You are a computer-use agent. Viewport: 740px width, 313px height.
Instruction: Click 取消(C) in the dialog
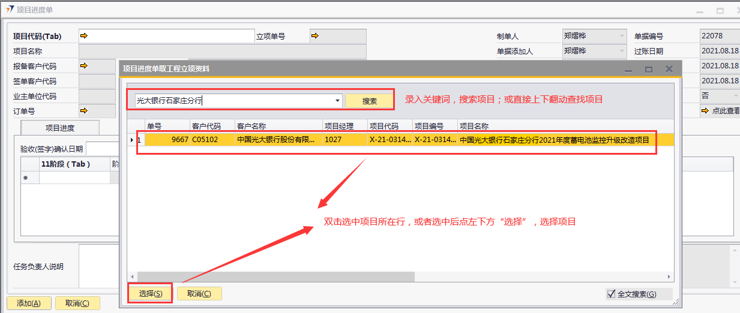pos(199,293)
